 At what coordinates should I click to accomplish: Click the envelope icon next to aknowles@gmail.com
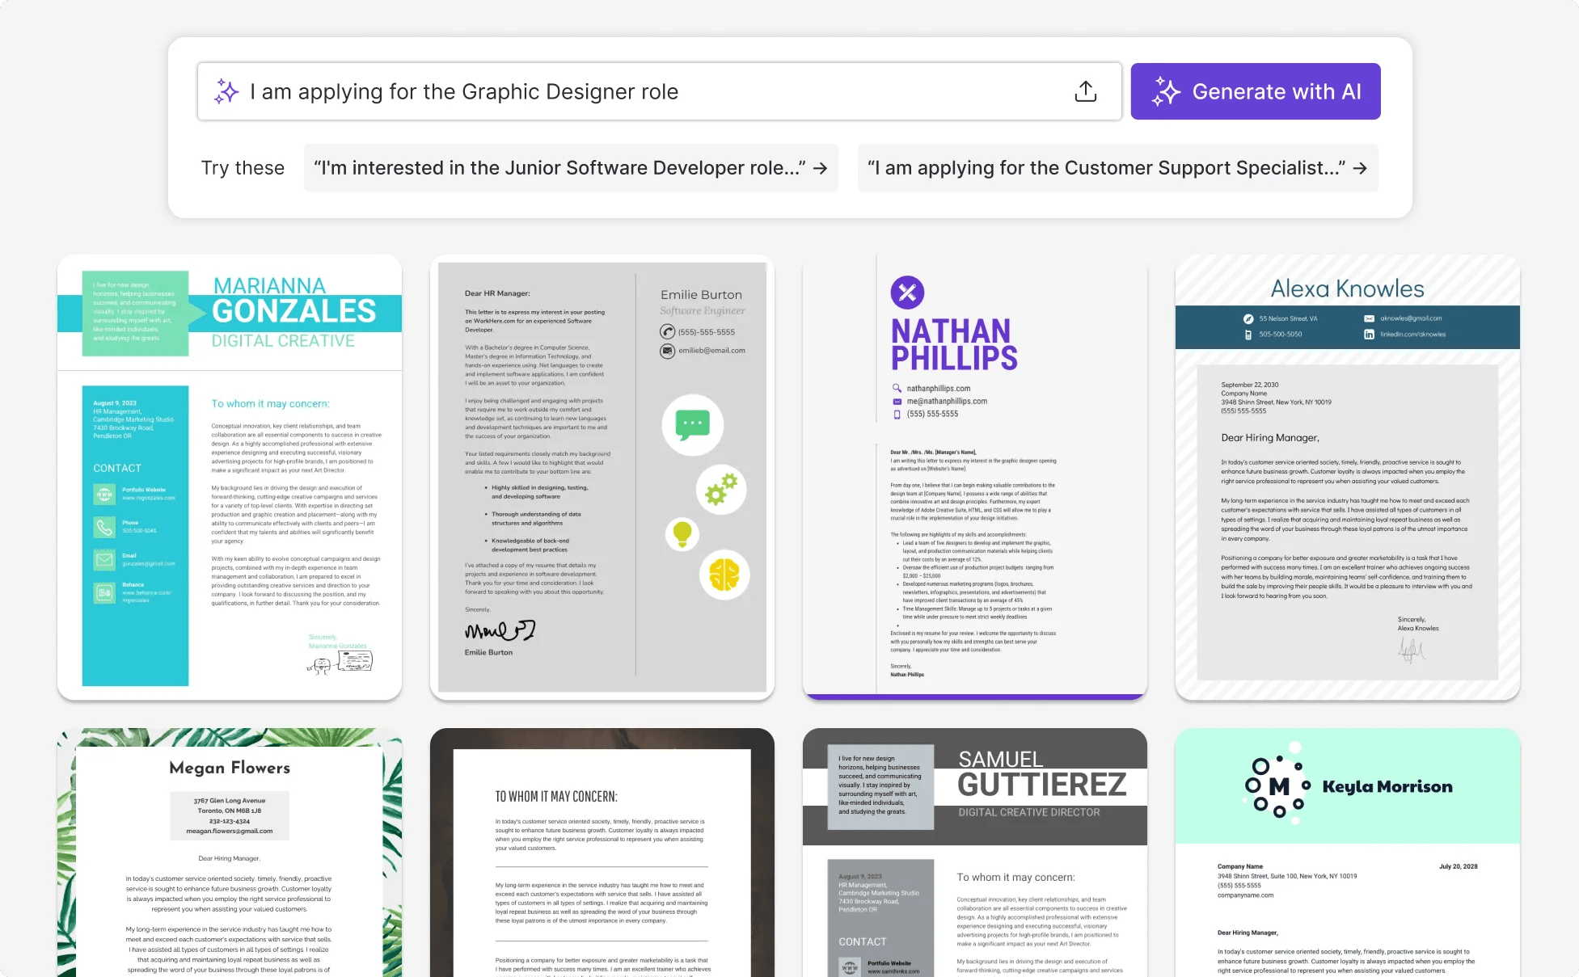click(1370, 318)
